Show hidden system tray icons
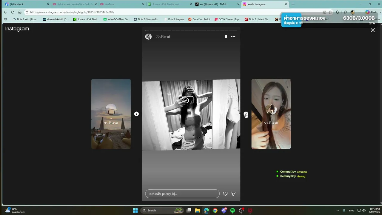The image size is (382, 215). click(338, 211)
